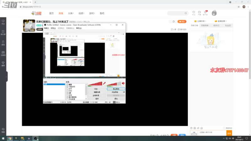This screenshot has height=141, width=251.
Task: Enable the CSGO source checkbox
Action: (x=67, y=91)
